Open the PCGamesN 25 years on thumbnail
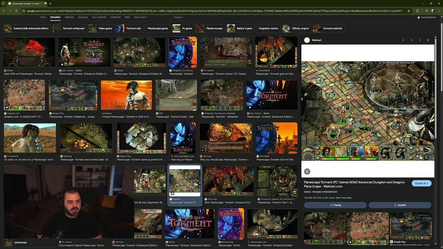This screenshot has width=443, height=249. pyautogui.click(x=30, y=138)
